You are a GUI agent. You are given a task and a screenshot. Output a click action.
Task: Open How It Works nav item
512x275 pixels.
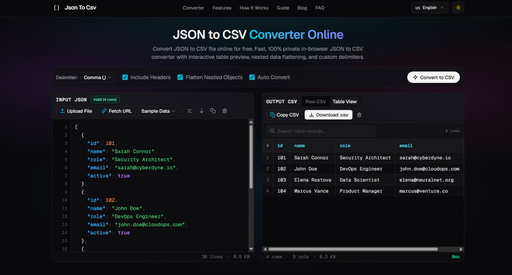254,8
